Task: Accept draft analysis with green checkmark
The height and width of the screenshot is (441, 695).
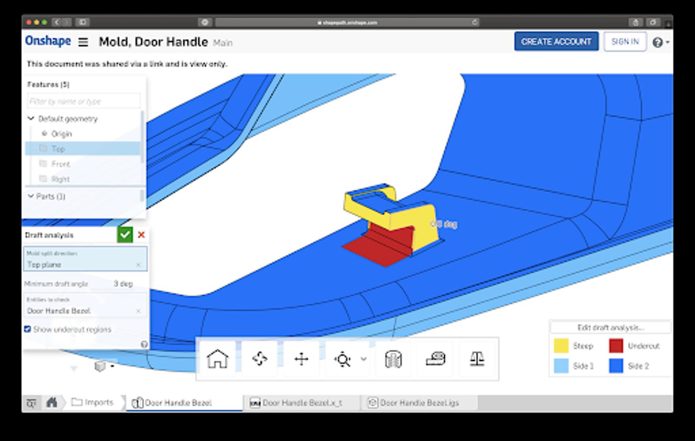Action: click(125, 235)
